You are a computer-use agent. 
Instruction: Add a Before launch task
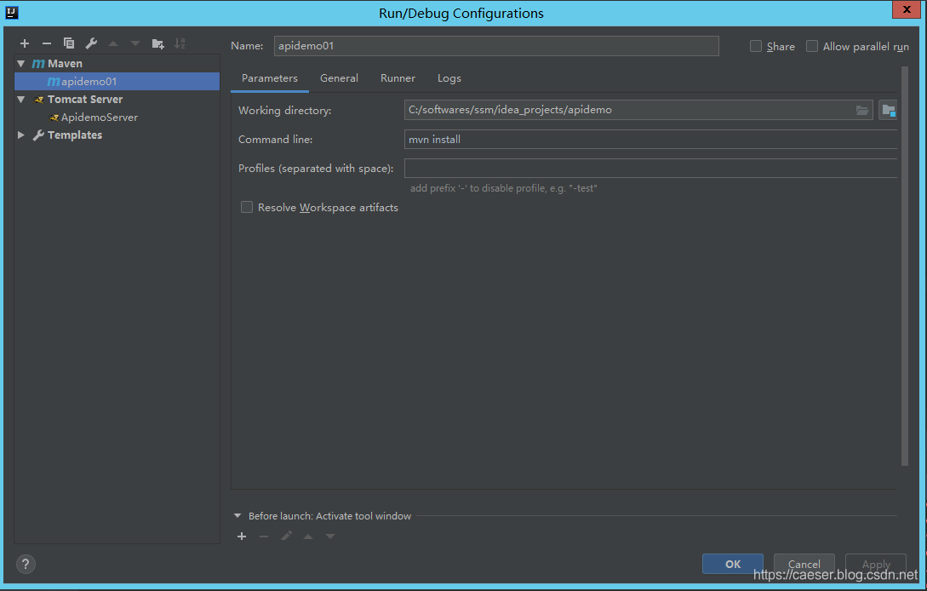242,536
